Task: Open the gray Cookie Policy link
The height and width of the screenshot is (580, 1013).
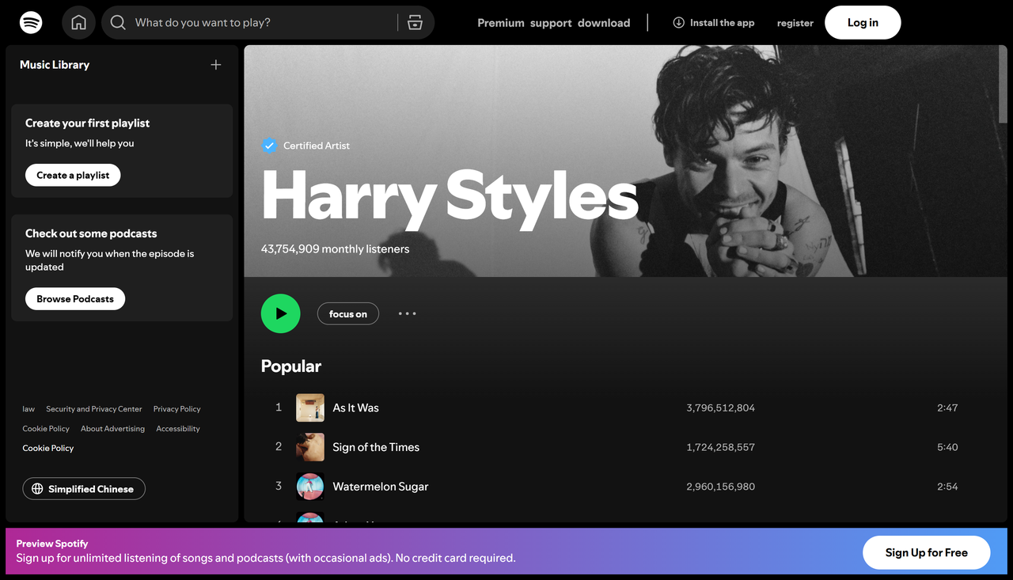Action: (46, 429)
